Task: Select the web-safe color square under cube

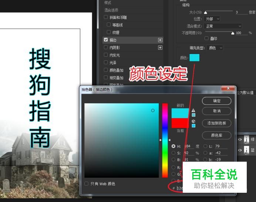Action: [193, 125]
